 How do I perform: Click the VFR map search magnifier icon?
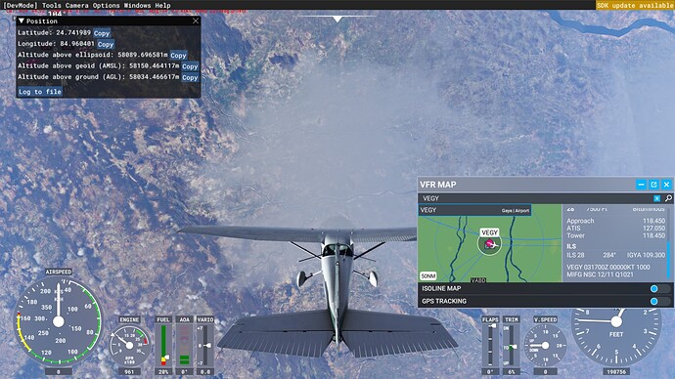coord(668,198)
